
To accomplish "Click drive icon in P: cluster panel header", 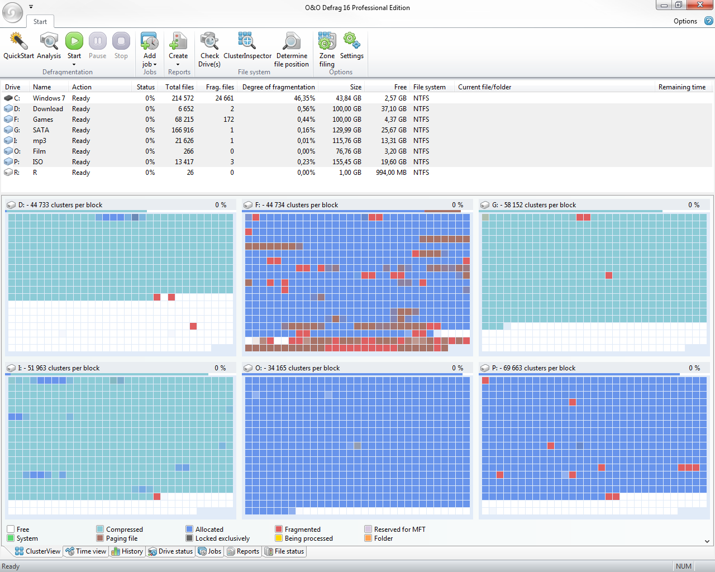I will [485, 368].
